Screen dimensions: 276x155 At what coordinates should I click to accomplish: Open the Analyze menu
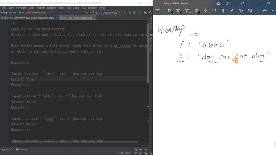[x=41, y=8]
